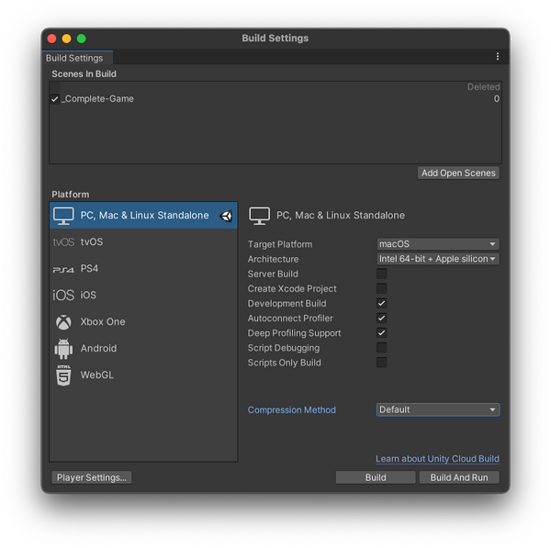
Task: Click the Build And Run button
Action: click(x=459, y=477)
